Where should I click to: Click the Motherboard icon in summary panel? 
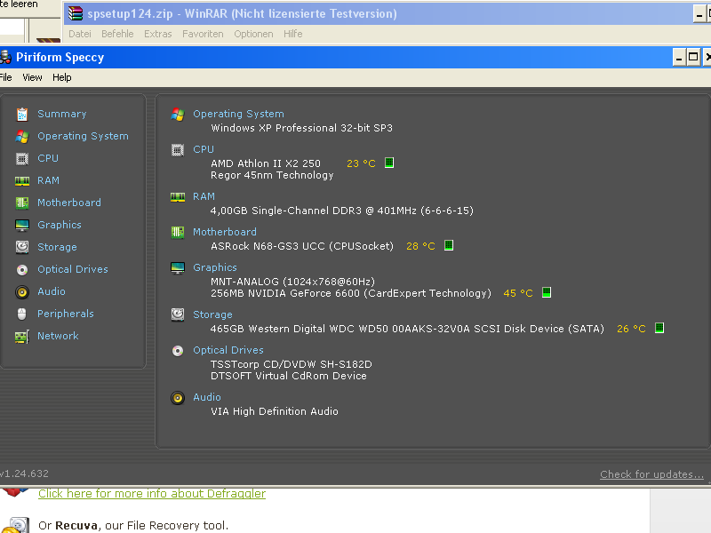(x=177, y=233)
